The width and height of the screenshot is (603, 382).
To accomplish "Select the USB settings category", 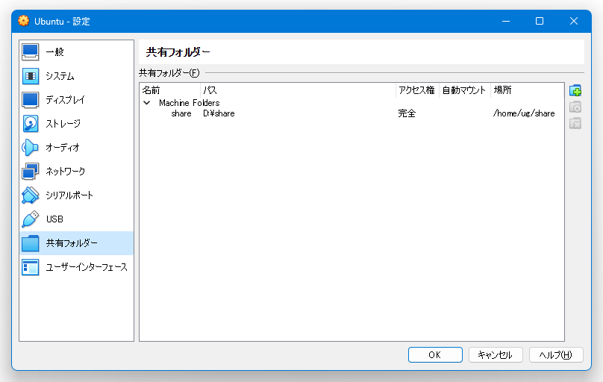I will point(76,219).
